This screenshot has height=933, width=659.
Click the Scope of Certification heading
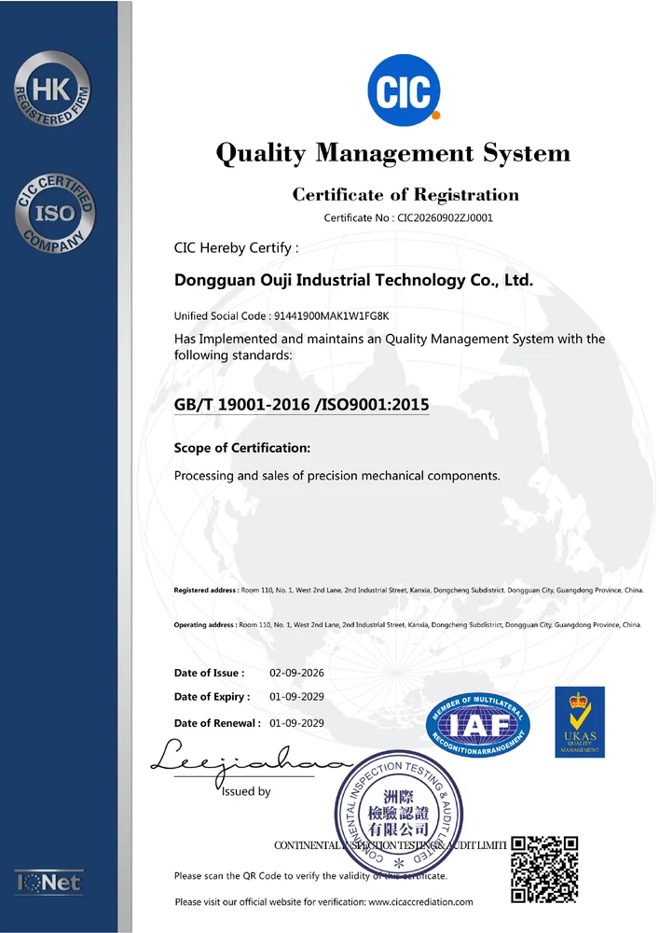[241, 448]
